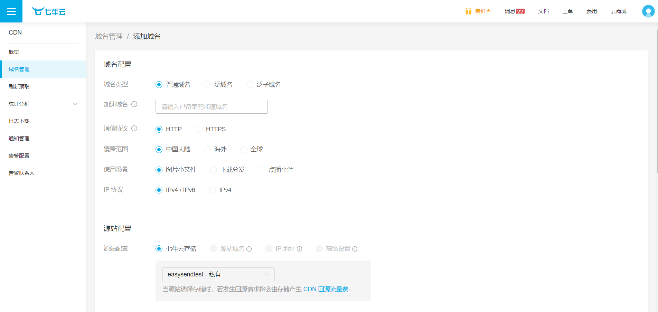Open 刷新预取 in the sidebar

pyautogui.click(x=19, y=87)
